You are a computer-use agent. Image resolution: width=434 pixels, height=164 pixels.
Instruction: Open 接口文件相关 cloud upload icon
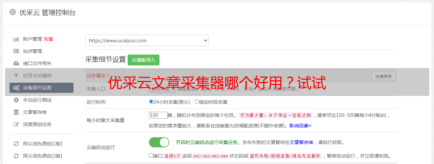point(16,63)
